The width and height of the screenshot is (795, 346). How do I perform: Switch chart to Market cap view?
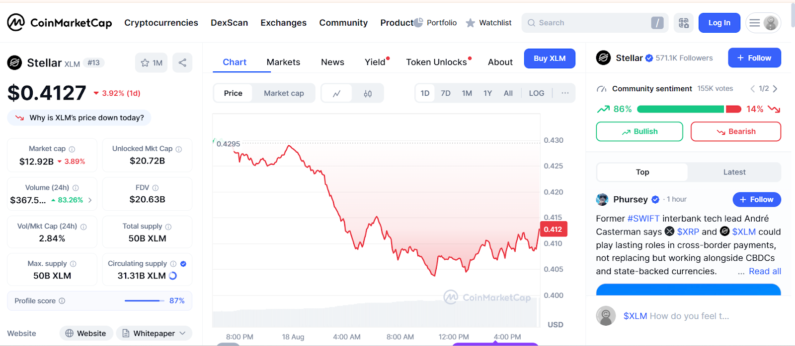point(284,93)
